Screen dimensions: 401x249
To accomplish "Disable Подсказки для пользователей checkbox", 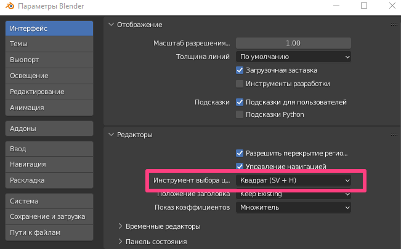I will click(x=240, y=102).
